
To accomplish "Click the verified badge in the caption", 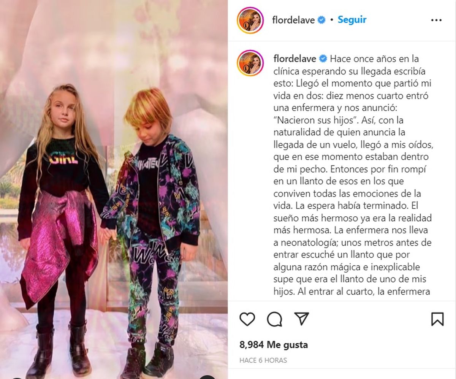I will pos(323,59).
